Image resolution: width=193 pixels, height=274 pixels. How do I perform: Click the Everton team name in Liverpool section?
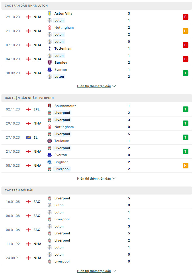tap(61, 155)
